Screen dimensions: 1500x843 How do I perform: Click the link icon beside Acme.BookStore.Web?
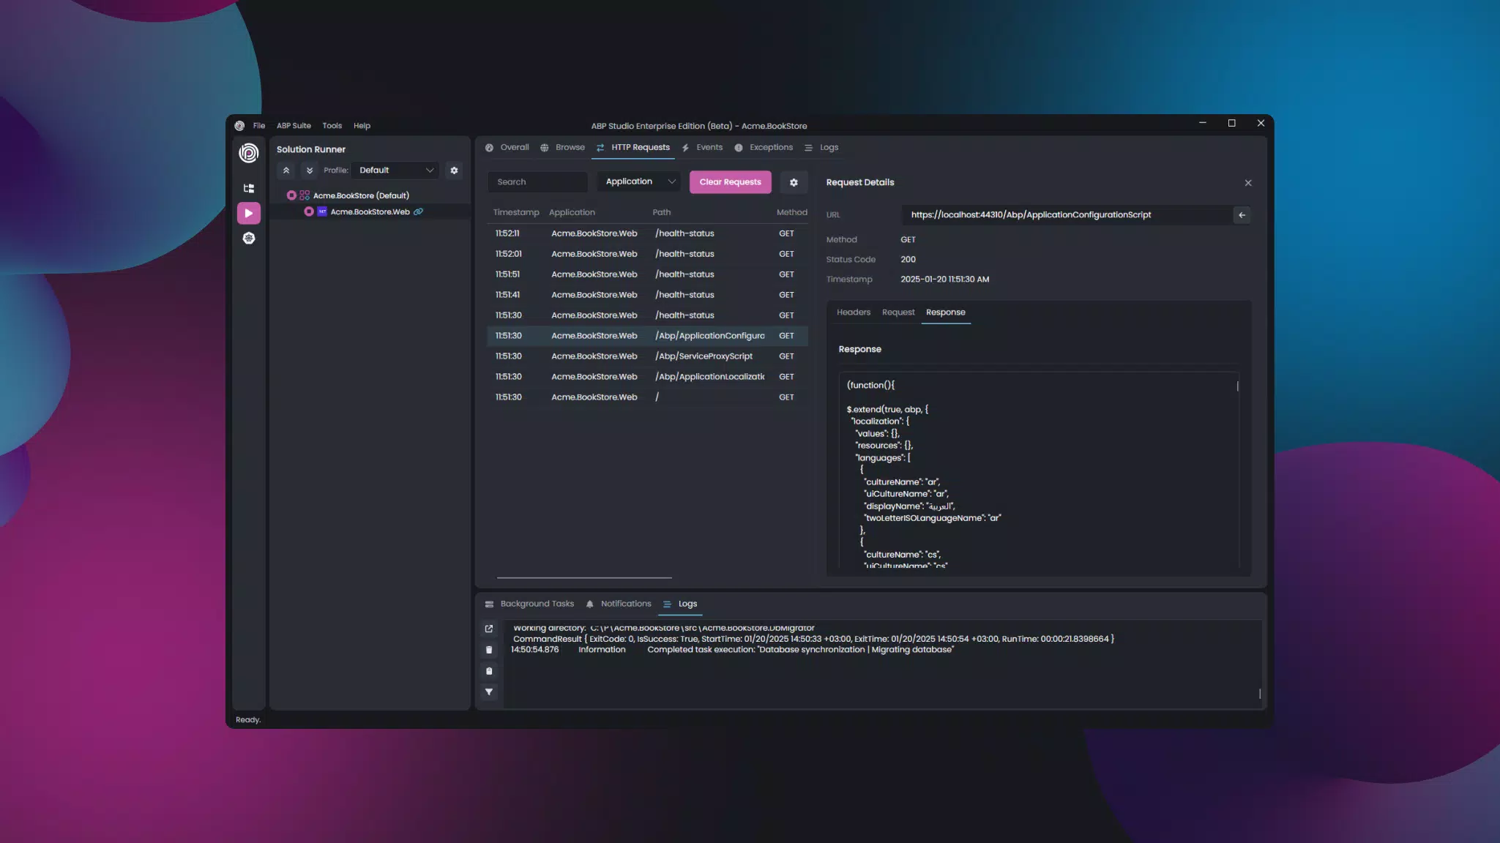[x=418, y=211]
